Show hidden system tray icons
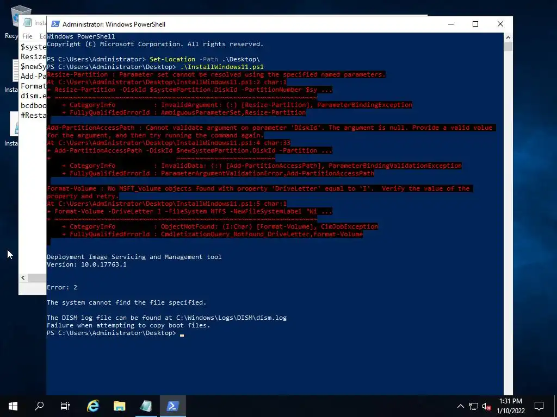The image size is (557, 417). 460,406
